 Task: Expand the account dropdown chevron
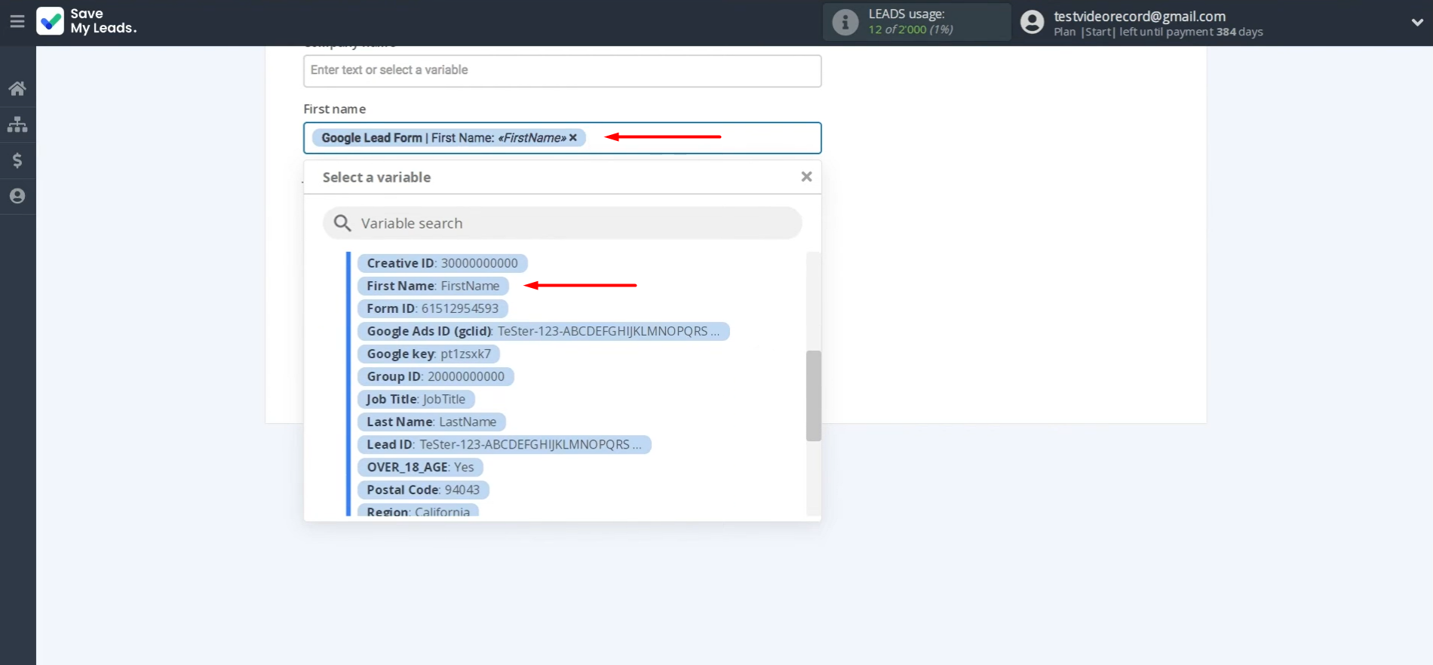point(1417,22)
